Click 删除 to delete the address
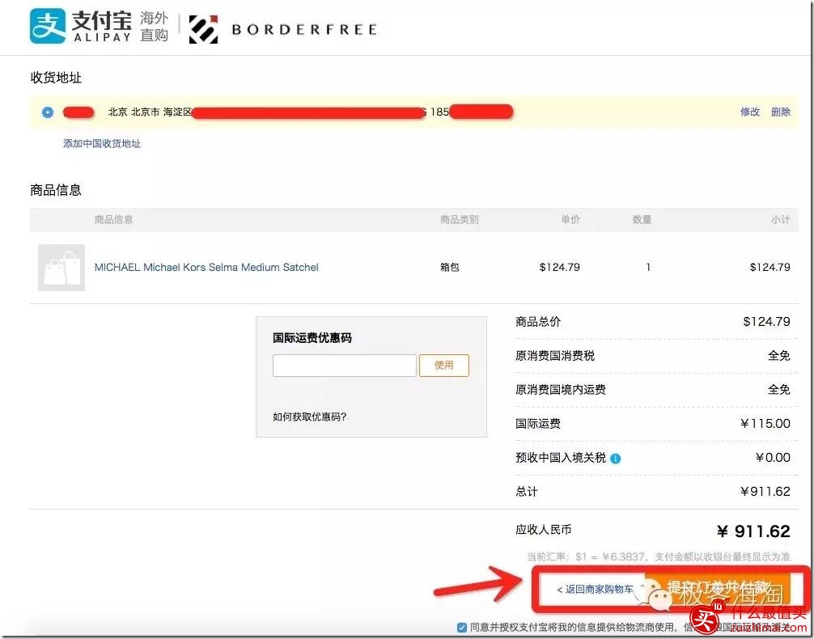814x639 pixels. pos(780,112)
